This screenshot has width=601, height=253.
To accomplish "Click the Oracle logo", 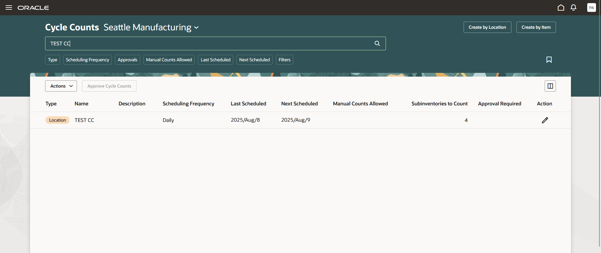I will (33, 8).
